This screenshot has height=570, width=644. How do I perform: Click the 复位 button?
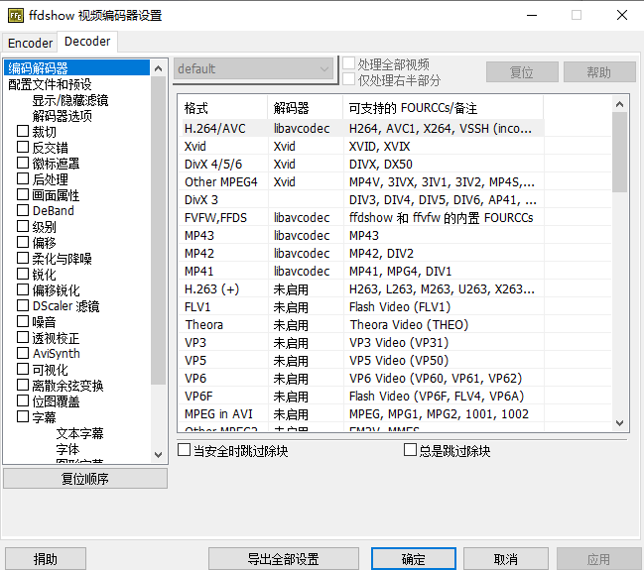[x=522, y=72]
